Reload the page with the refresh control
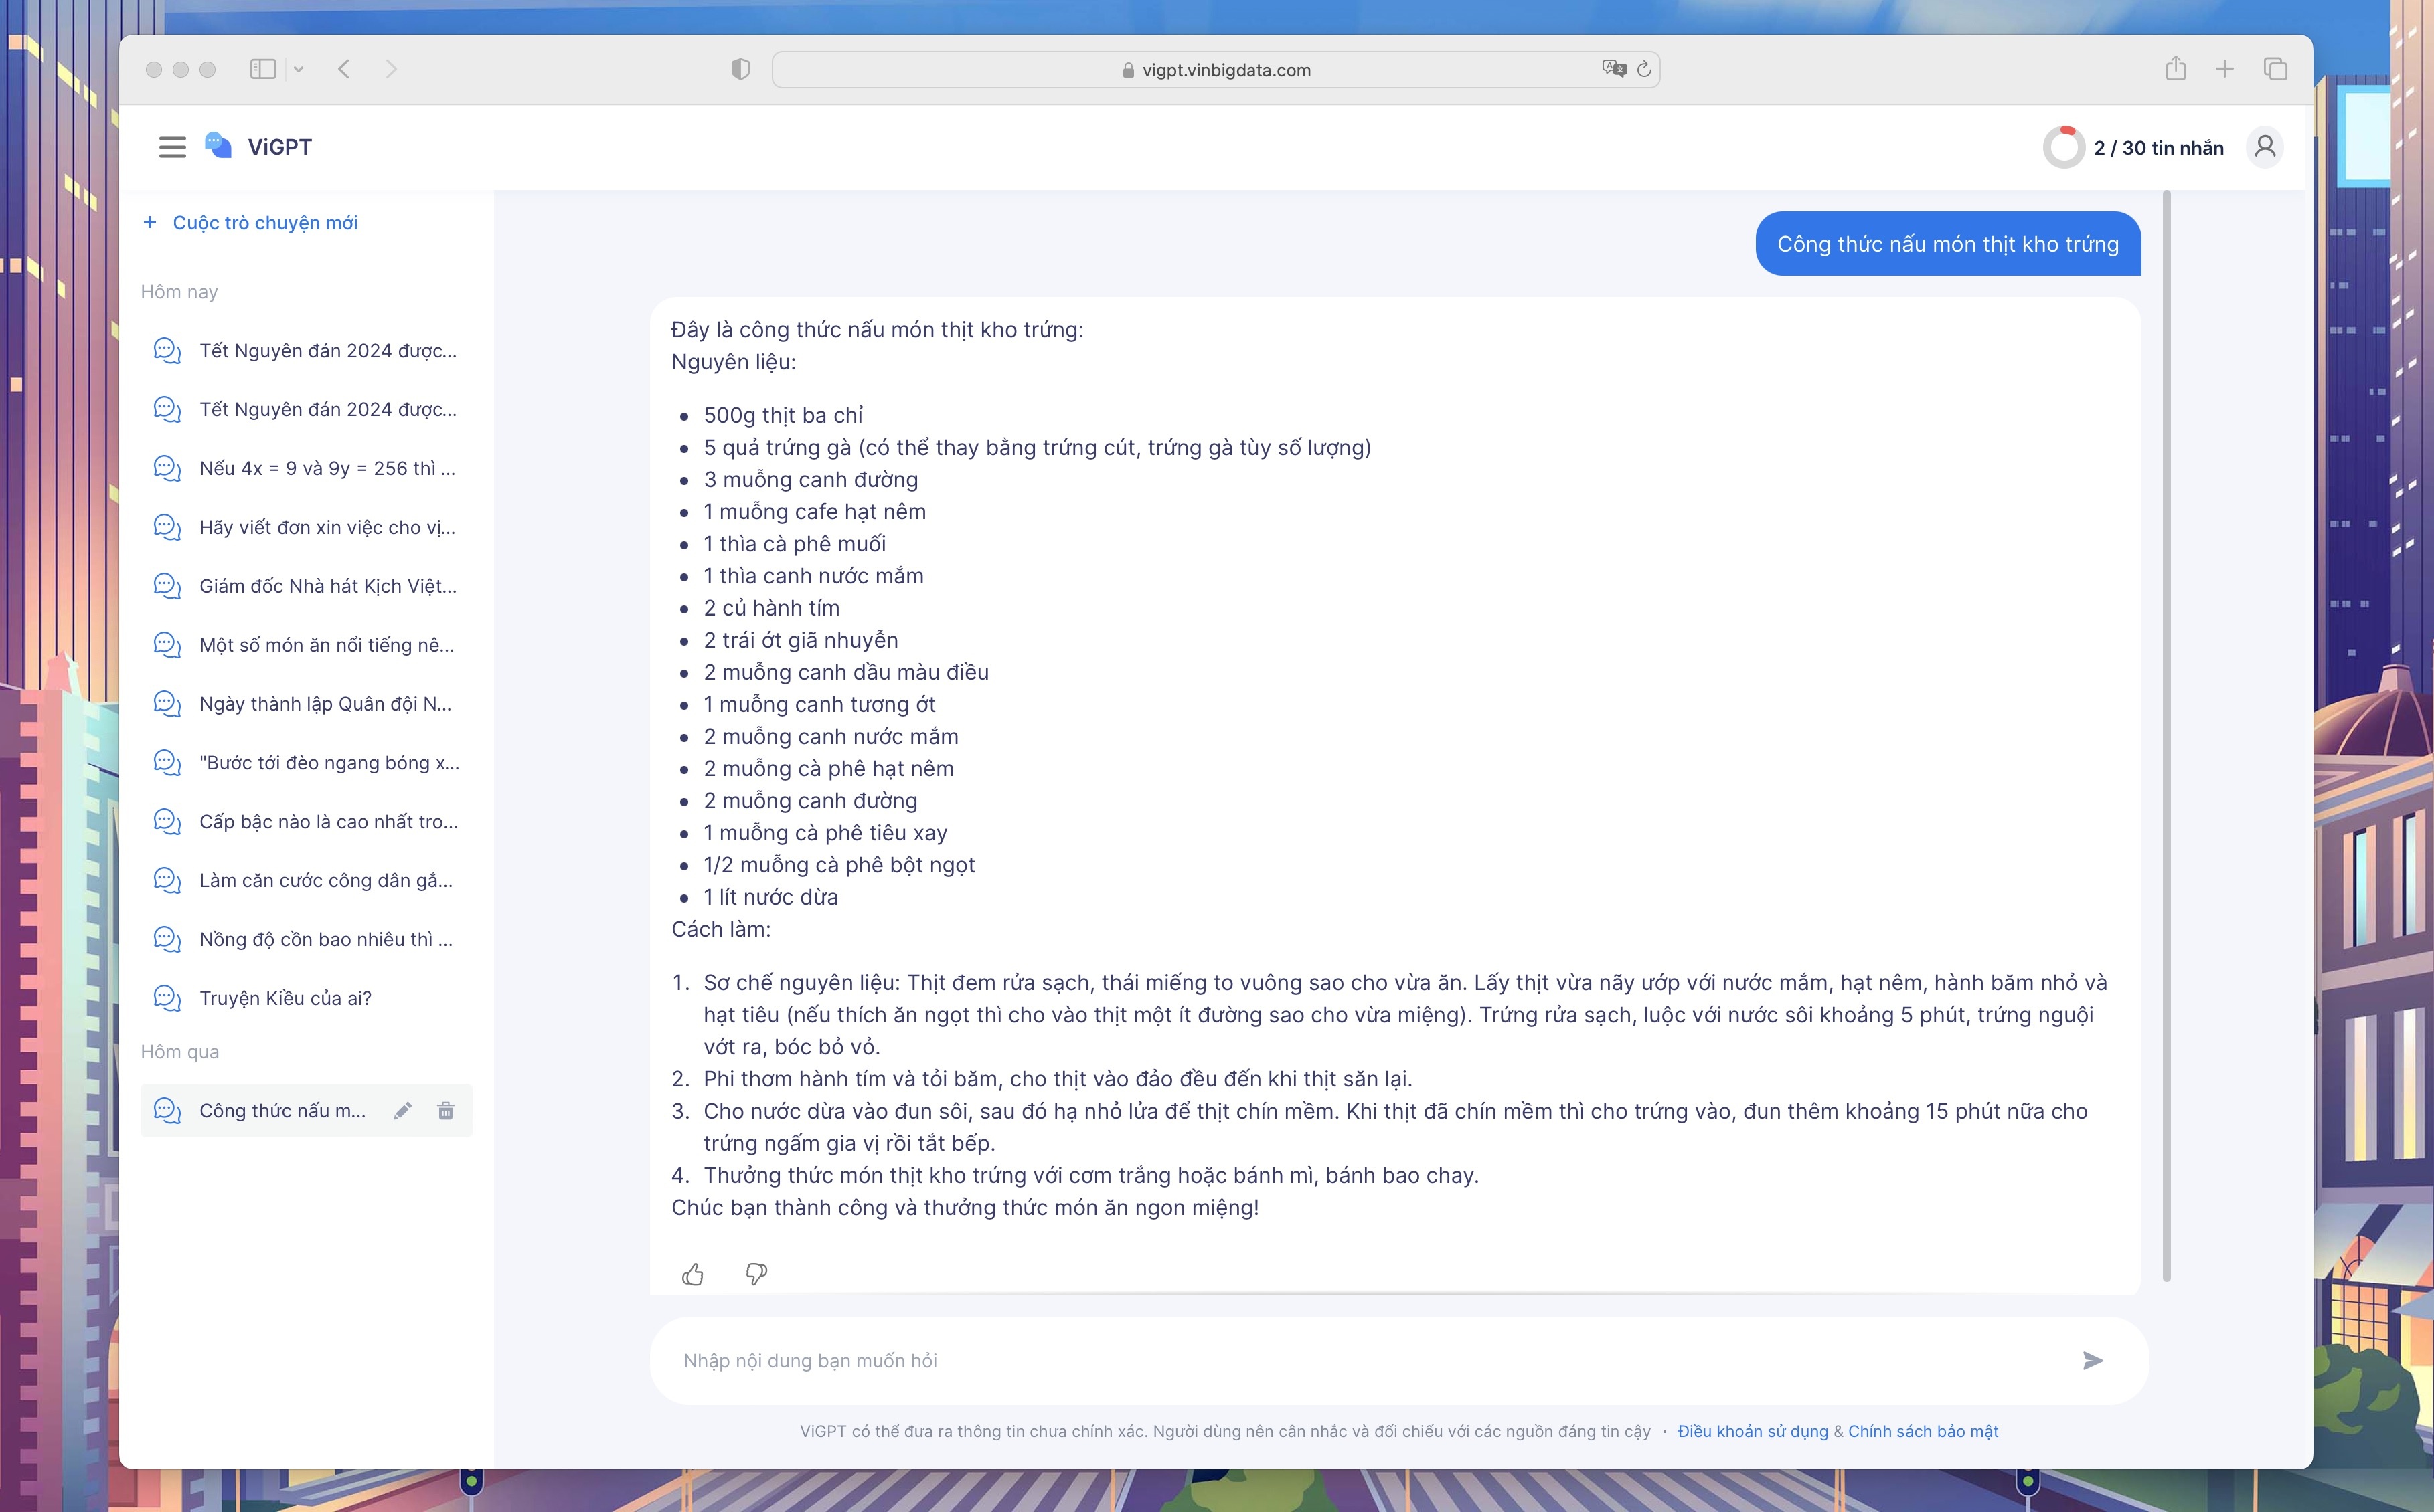Viewport: 2434px width, 1512px height. (1645, 69)
